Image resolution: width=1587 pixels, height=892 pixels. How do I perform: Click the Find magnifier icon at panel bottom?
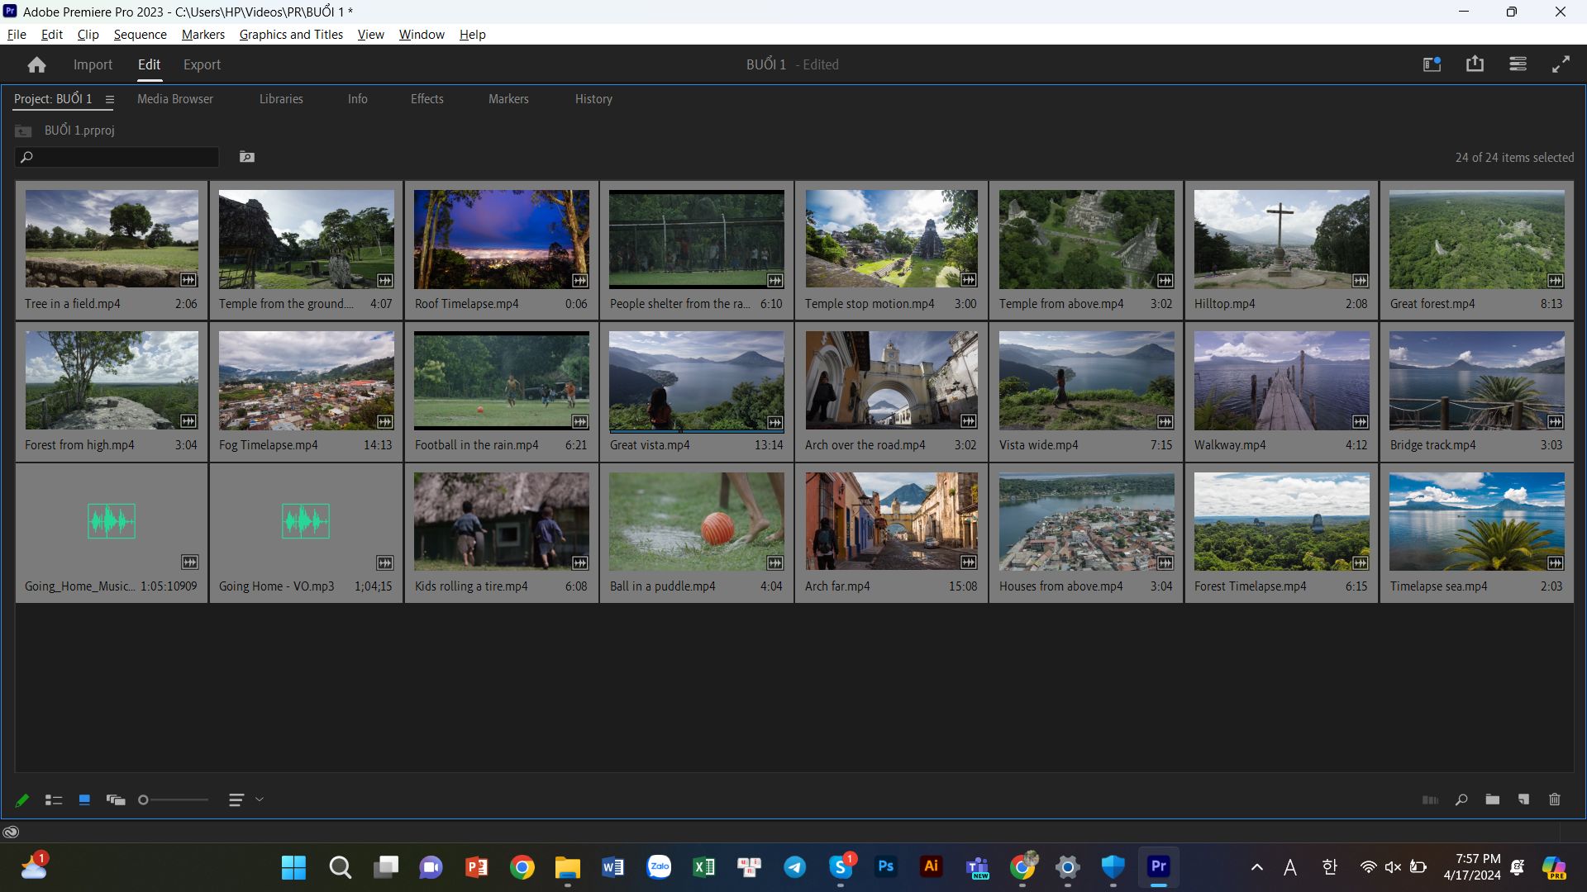click(1461, 799)
